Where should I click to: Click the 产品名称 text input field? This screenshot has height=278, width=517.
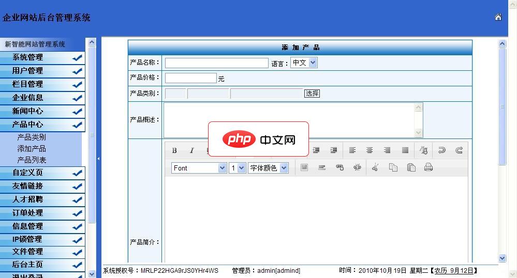(216, 63)
